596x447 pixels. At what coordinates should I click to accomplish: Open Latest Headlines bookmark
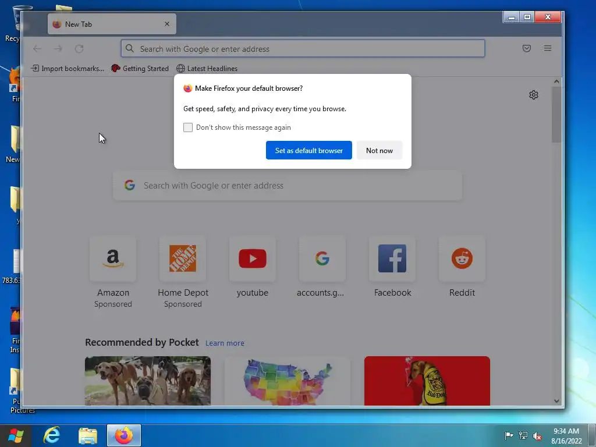pos(207,69)
